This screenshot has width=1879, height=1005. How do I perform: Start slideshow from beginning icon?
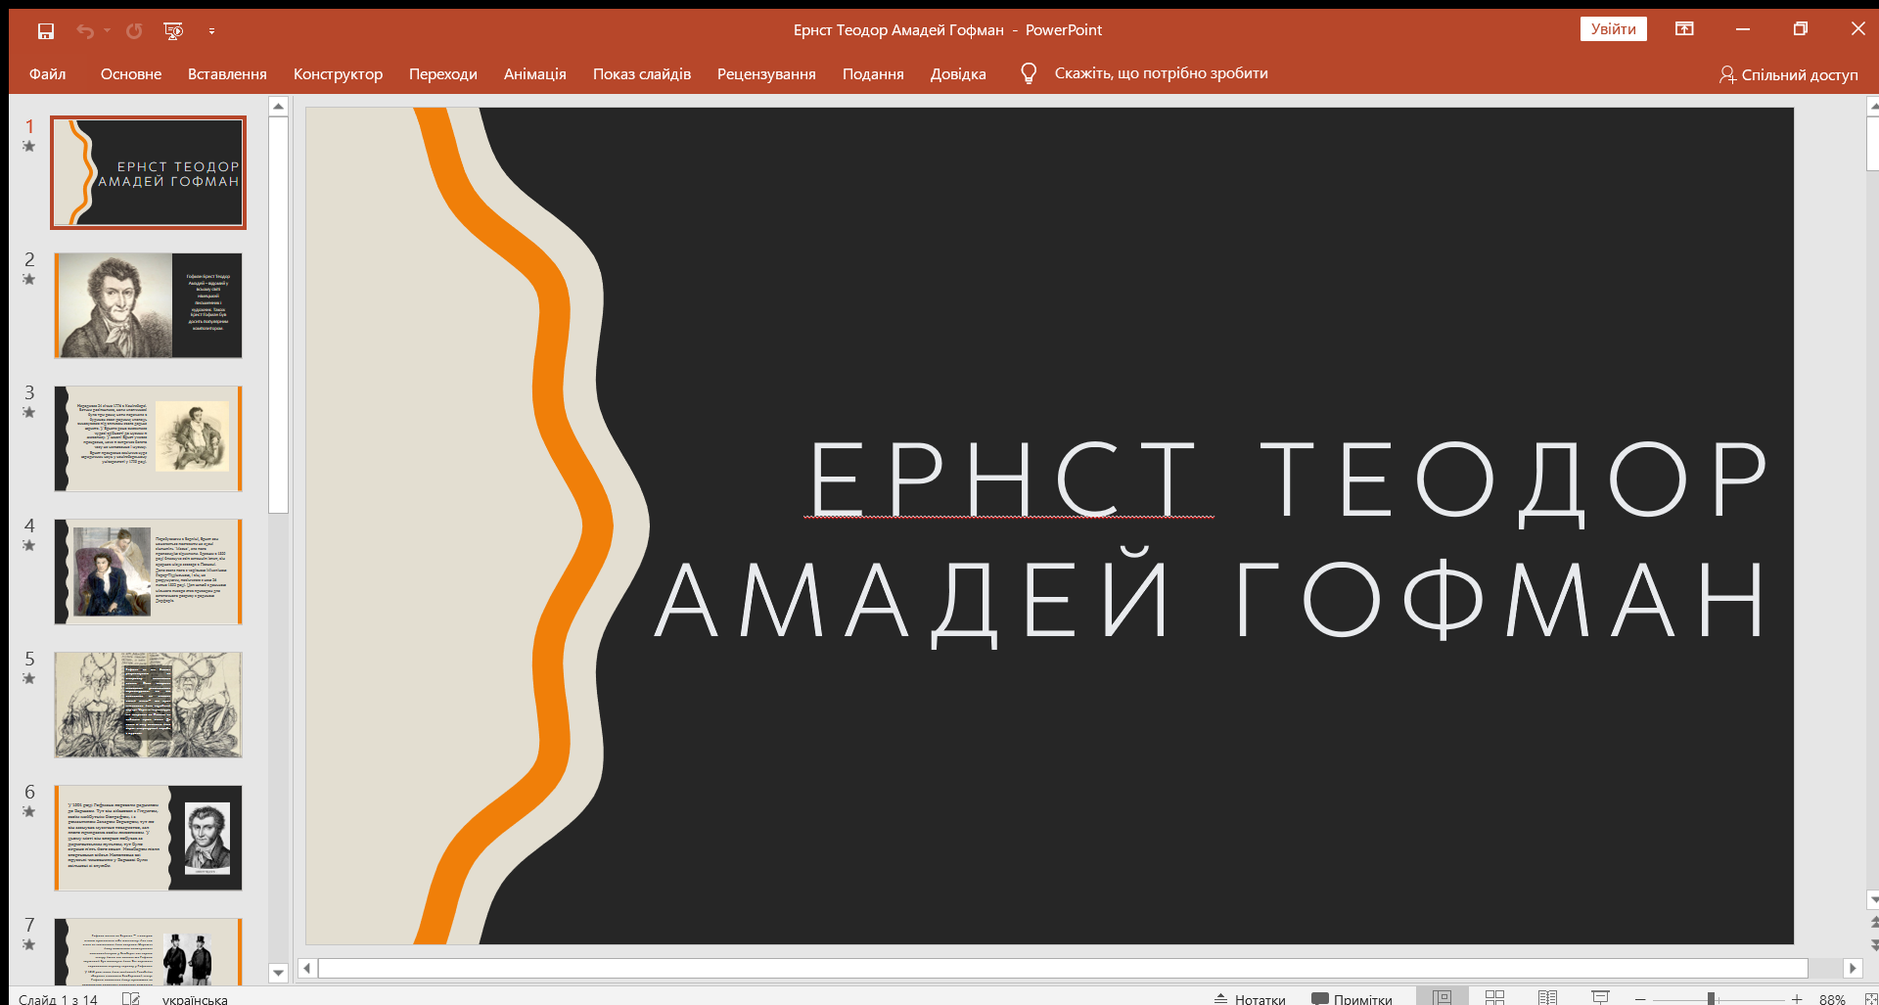pyautogui.click(x=174, y=31)
